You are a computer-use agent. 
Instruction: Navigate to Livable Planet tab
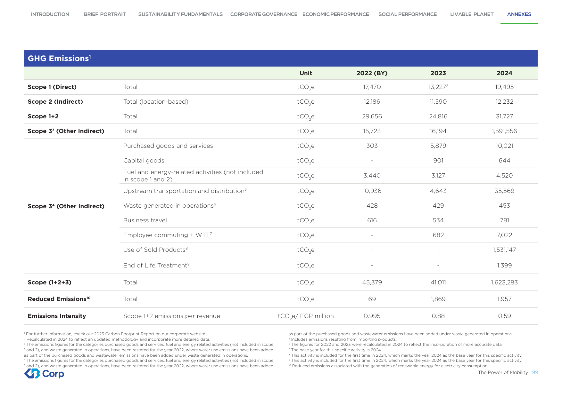tap(472, 14)
